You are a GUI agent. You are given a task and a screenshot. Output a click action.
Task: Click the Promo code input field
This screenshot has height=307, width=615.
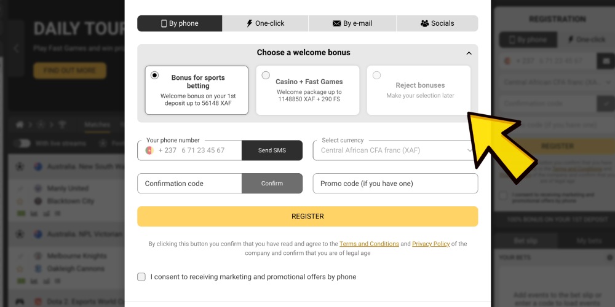pyautogui.click(x=395, y=183)
